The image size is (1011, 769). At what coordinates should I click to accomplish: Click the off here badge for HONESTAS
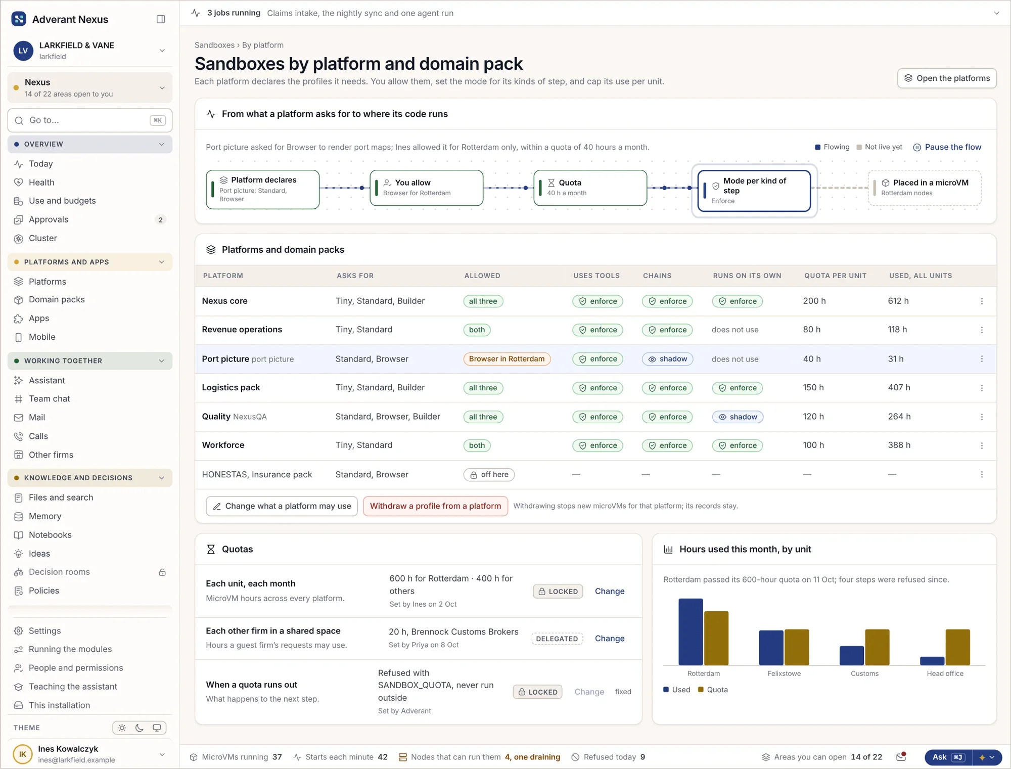489,475
